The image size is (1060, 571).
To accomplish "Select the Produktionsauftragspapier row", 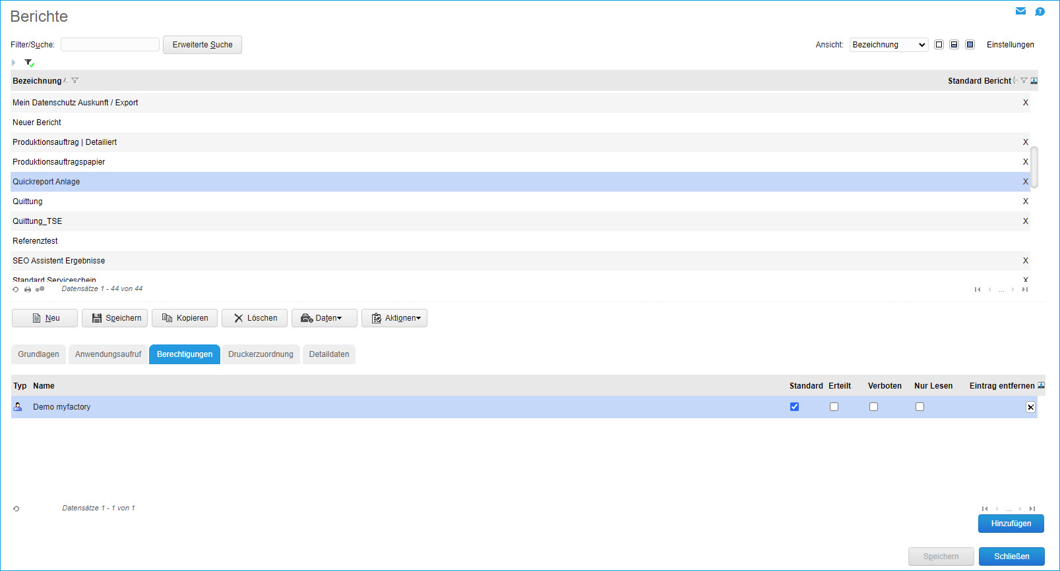I will 520,162.
